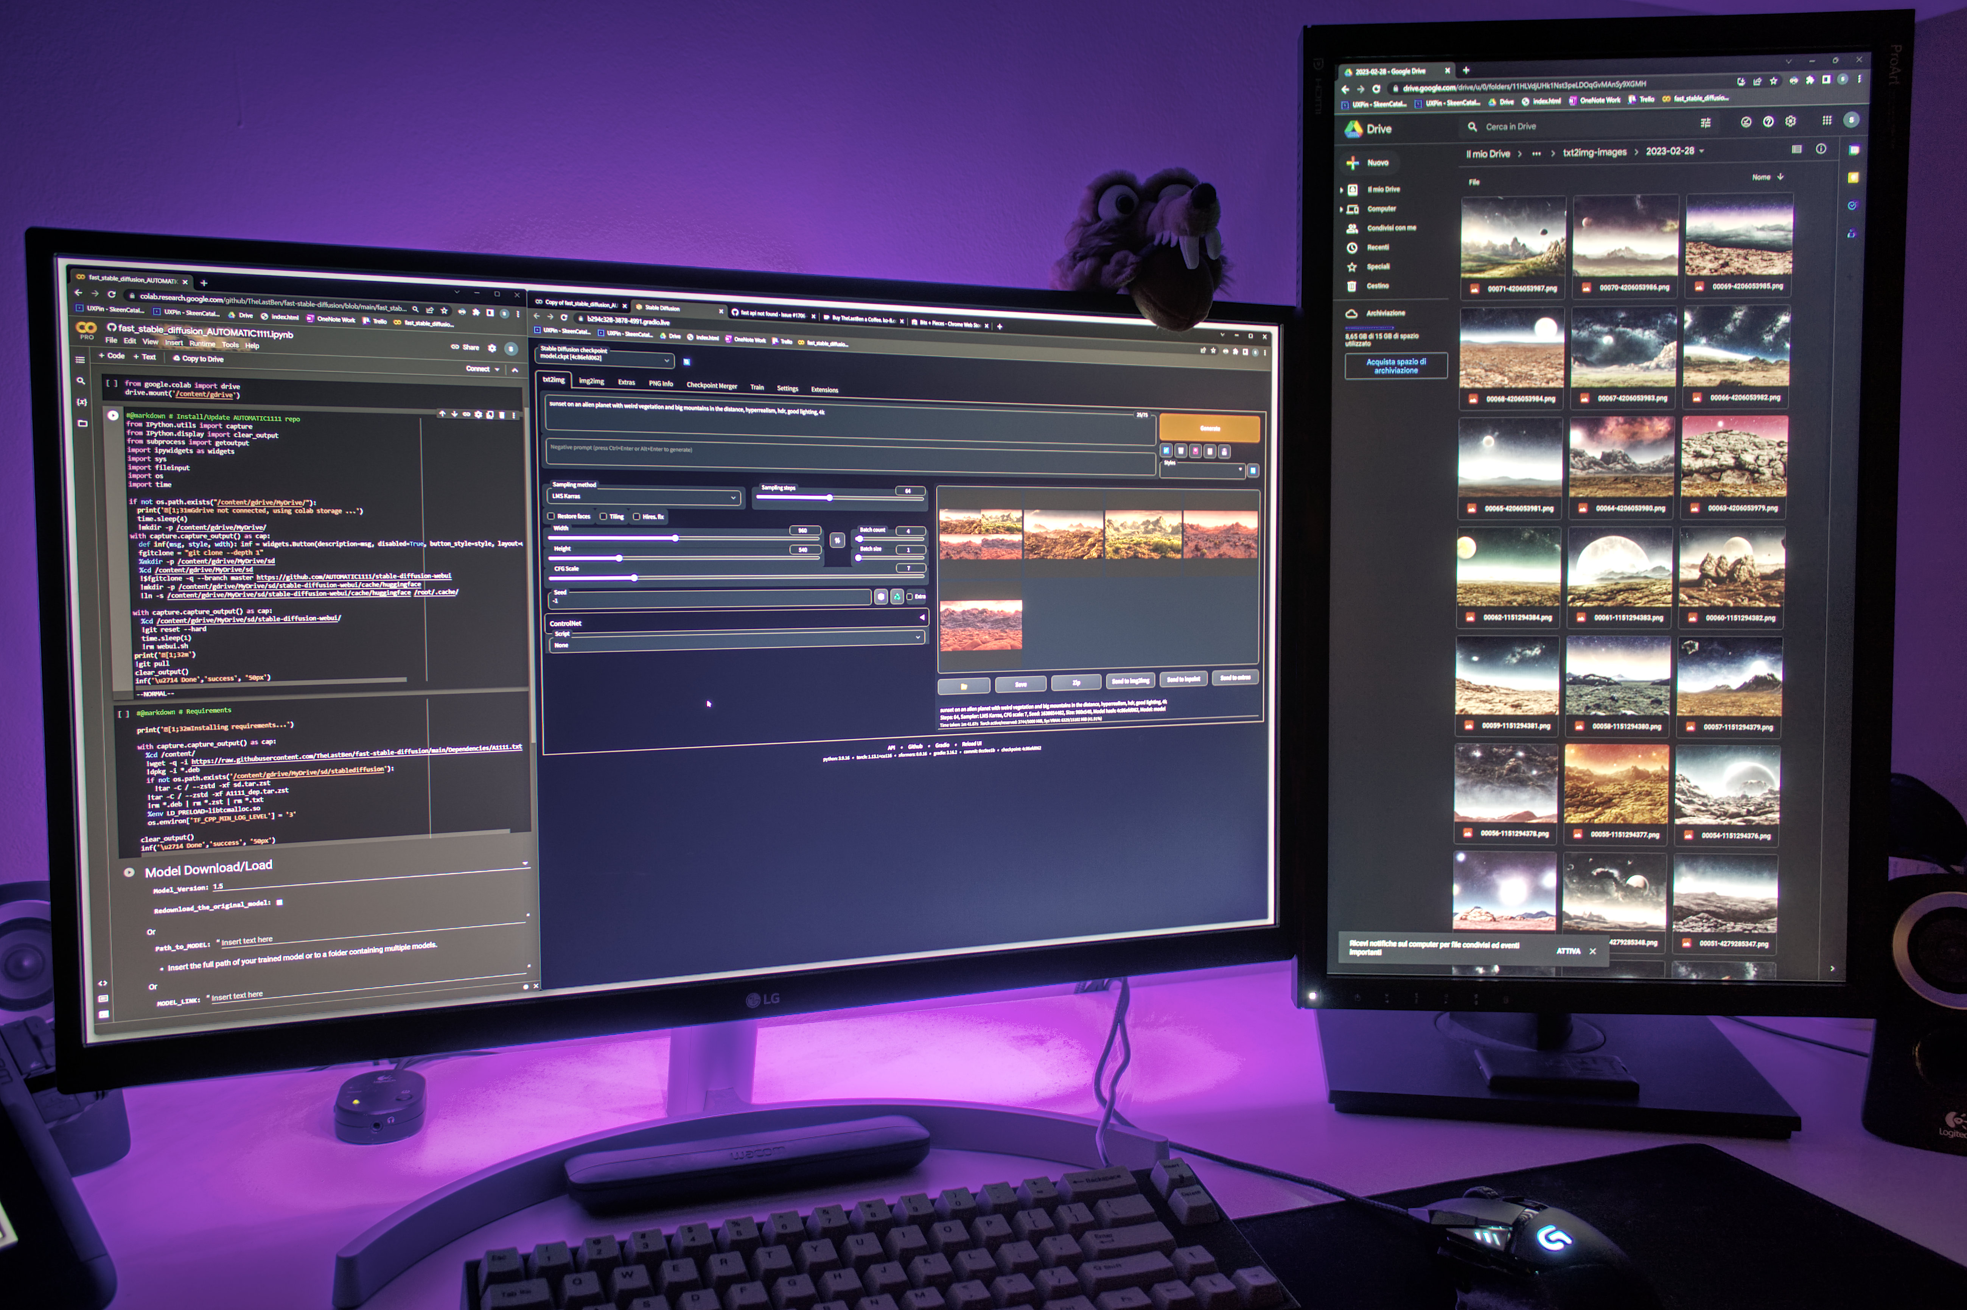This screenshot has width=1967, height=1310.
Task: Open output folder button in Stable Diffusion
Action: (964, 686)
